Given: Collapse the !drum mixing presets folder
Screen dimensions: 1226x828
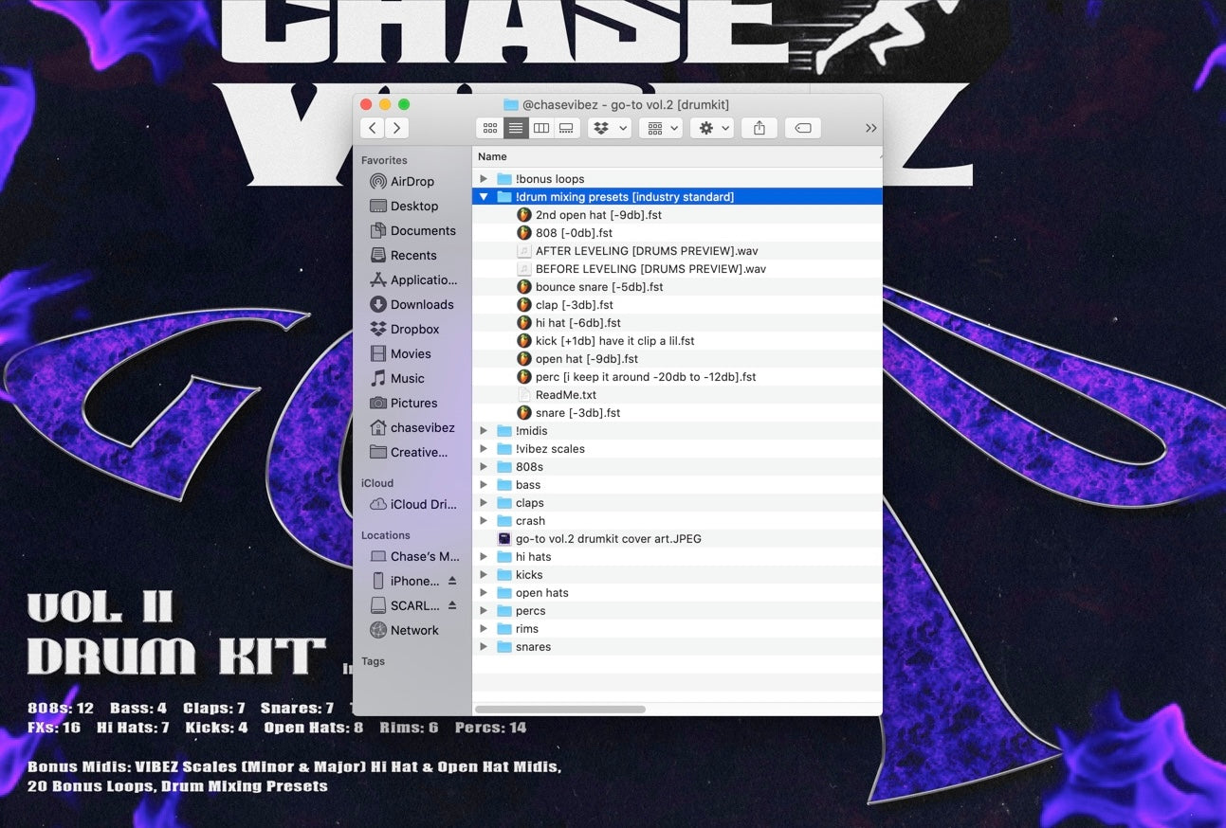Looking at the screenshot, I should 484,197.
